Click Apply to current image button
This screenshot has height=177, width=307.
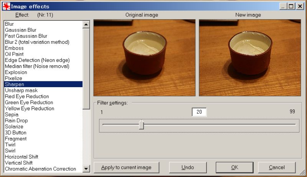point(126,167)
